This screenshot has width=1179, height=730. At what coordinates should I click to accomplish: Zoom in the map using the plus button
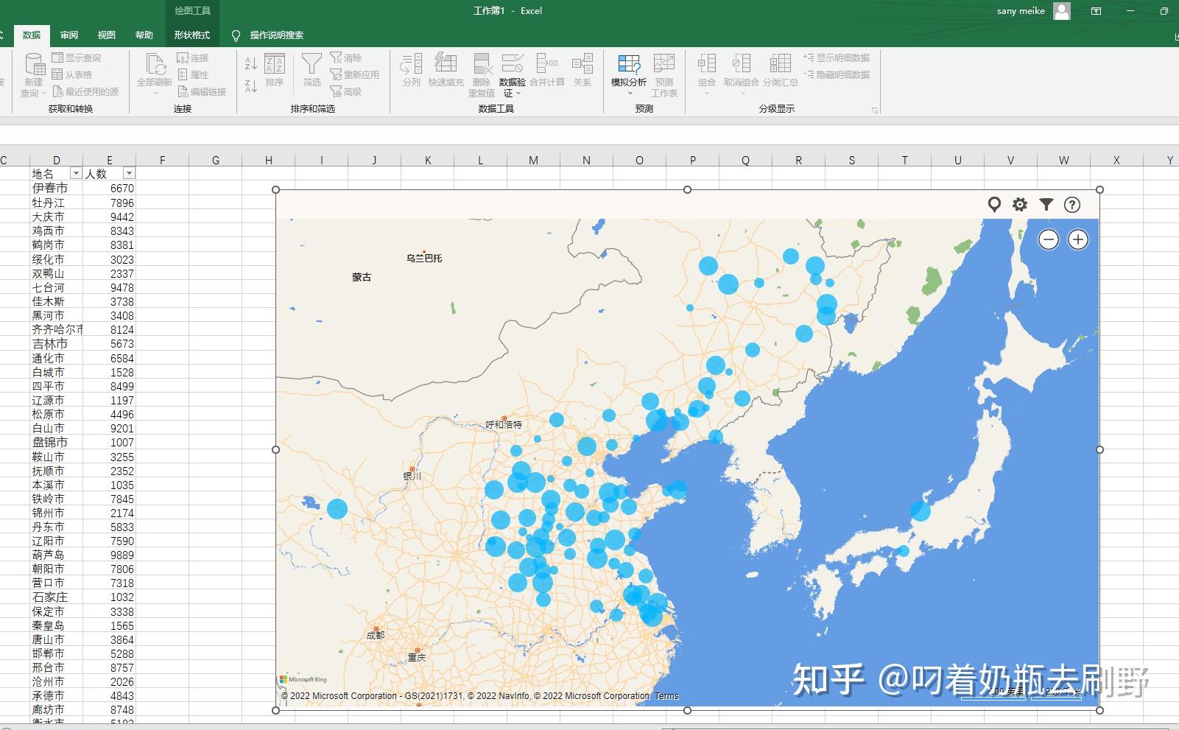coord(1078,239)
